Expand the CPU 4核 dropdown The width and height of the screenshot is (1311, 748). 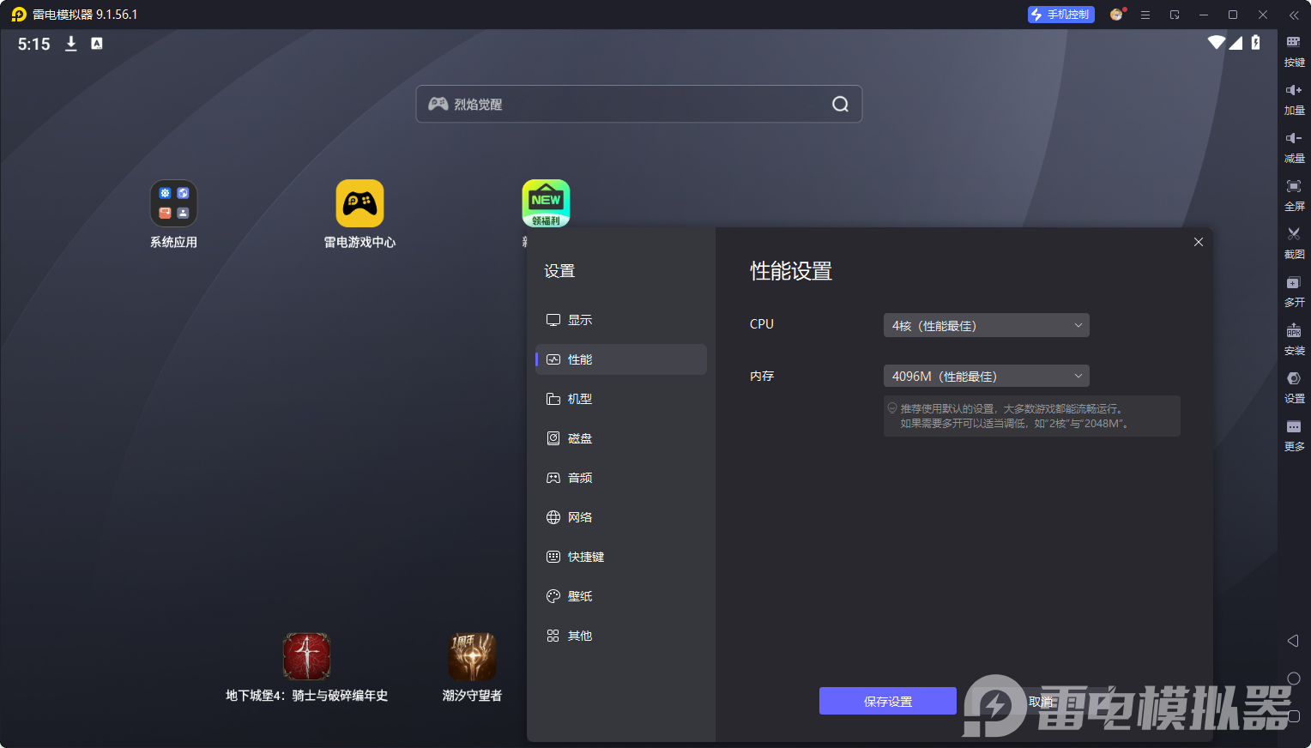click(987, 325)
